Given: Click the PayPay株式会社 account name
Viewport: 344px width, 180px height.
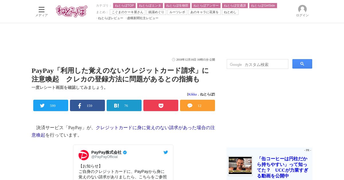Looking at the screenshot, I should pos(106,152).
